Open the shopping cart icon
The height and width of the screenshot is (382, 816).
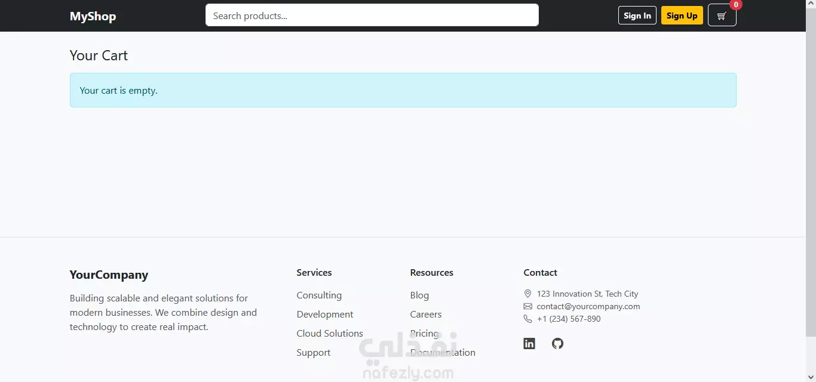pos(722,16)
